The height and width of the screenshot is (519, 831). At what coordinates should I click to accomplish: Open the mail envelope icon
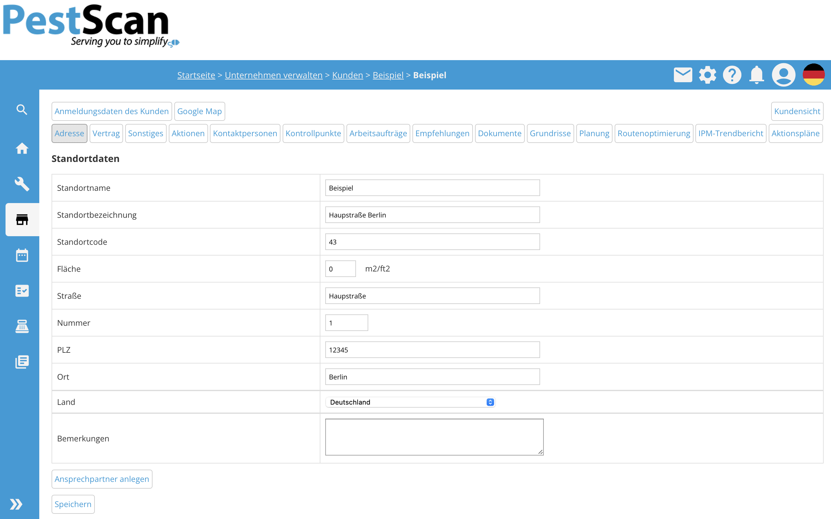(x=683, y=75)
